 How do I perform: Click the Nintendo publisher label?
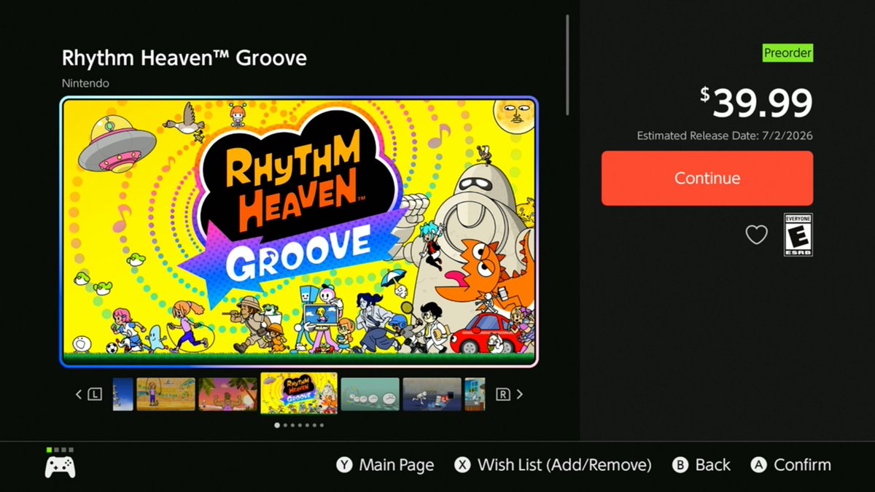pos(86,83)
